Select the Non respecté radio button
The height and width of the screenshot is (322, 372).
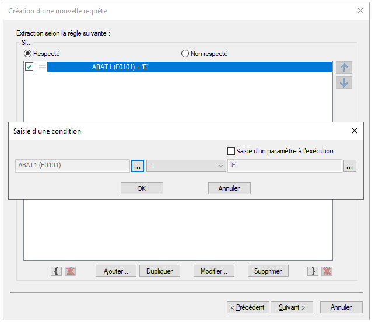tap(185, 54)
